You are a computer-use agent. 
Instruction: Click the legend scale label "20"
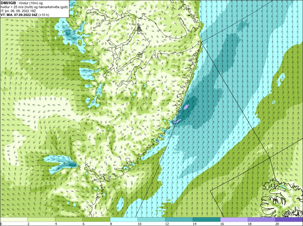coord(277,224)
